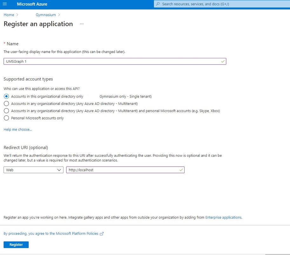Open the Microsoft Platform Policies link
The image size is (290, 255).
click(51, 234)
